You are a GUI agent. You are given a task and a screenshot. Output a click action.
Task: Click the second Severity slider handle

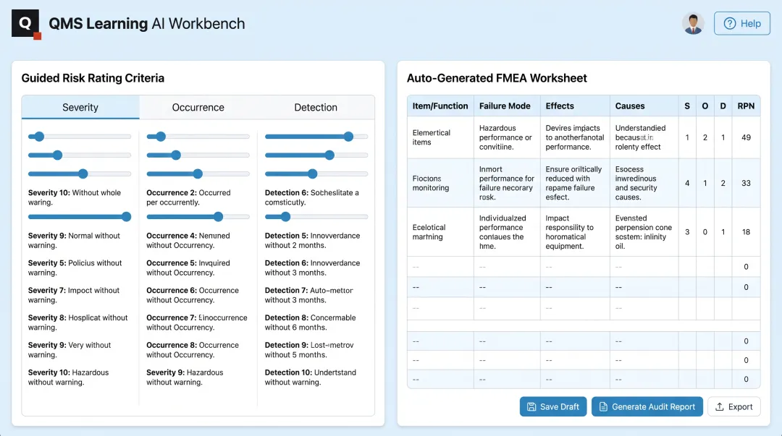point(58,155)
